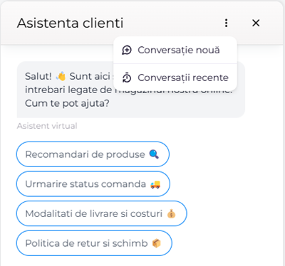Click the Salut! greeting word
This screenshot has height=266, width=285.
(x=38, y=76)
